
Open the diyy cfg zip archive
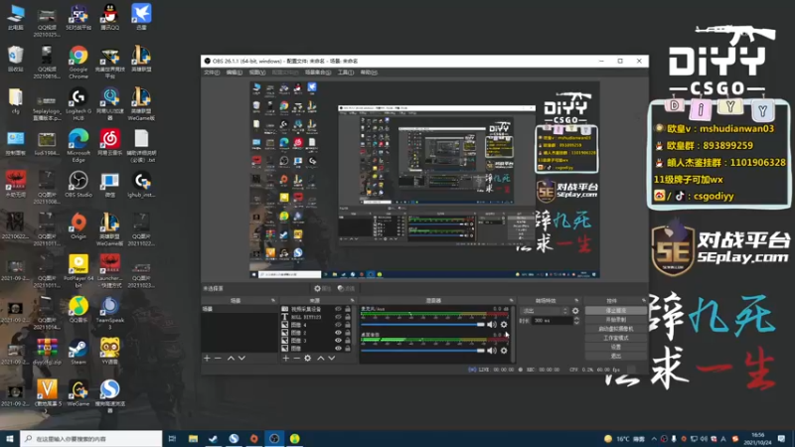coord(47,352)
